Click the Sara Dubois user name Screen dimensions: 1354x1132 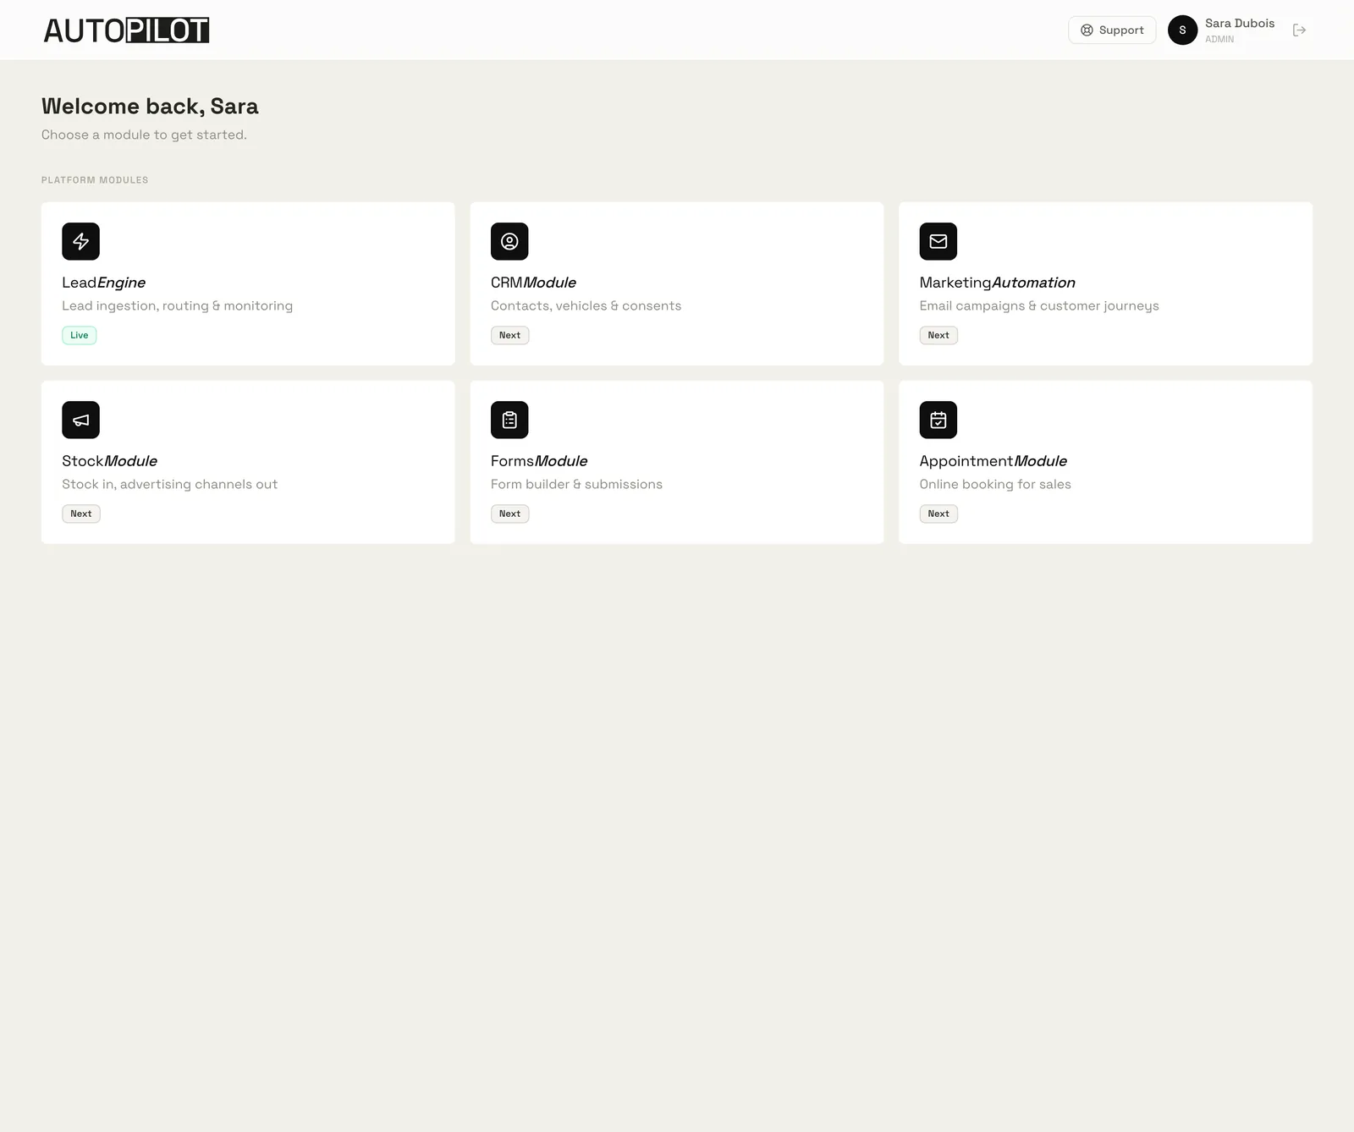pyautogui.click(x=1240, y=24)
